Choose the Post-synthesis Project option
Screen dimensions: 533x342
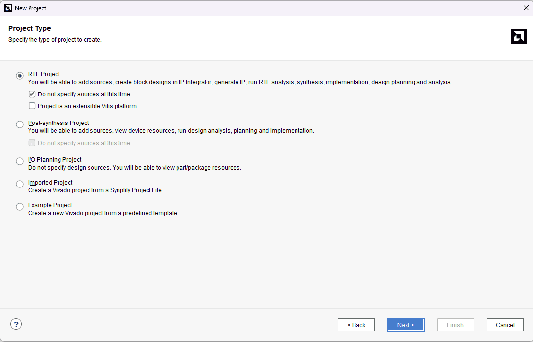coord(20,124)
